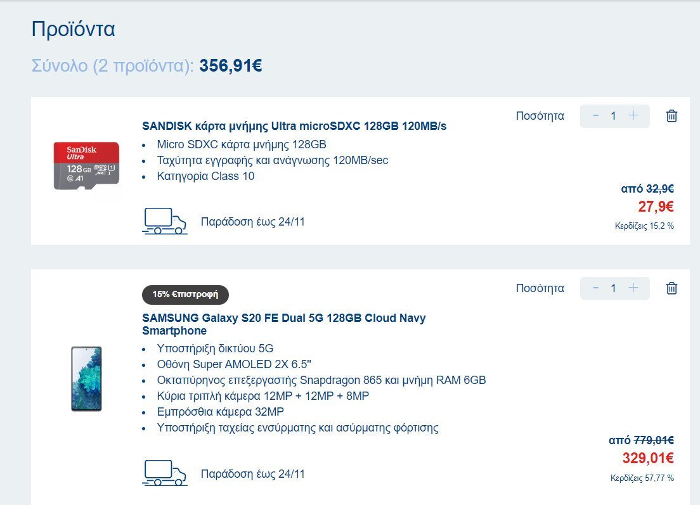Click the 'Κατηγορία Class 10' bullet
Screen dimensions: 700x505
[205, 176]
